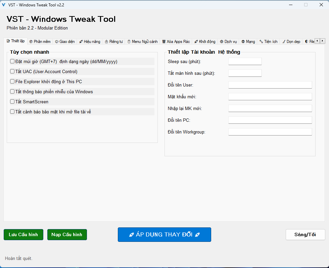The width and height of the screenshot is (329, 268).
Task: Click the Nhập lại MK mới field
Action: tap(270, 108)
